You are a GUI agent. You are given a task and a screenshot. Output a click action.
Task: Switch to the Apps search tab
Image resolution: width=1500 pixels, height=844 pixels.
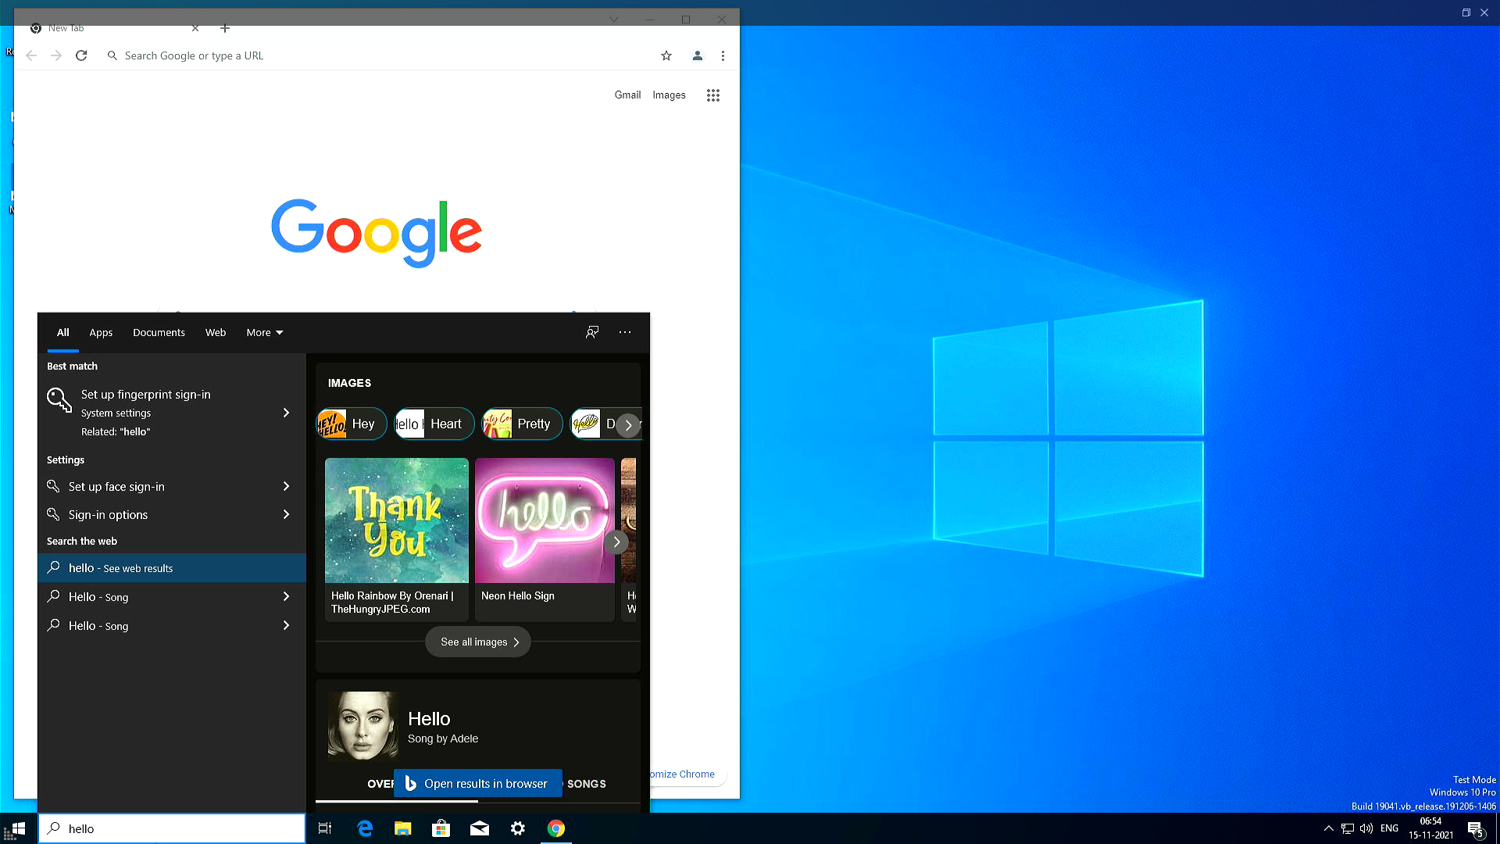click(101, 332)
